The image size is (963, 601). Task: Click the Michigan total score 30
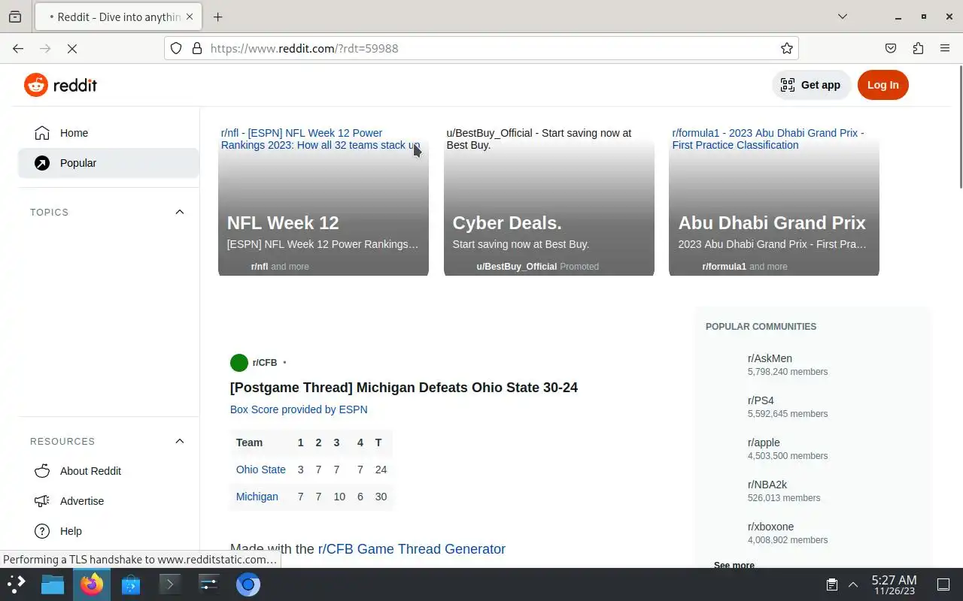[x=381, y=497]
